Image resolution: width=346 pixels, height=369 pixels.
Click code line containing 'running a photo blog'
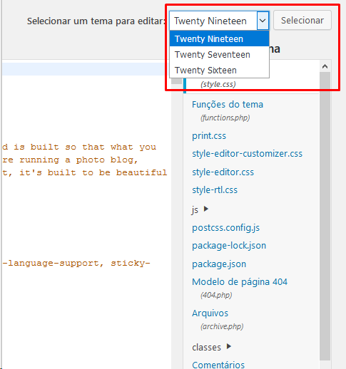pyautogui.click(x=70, y=160)
